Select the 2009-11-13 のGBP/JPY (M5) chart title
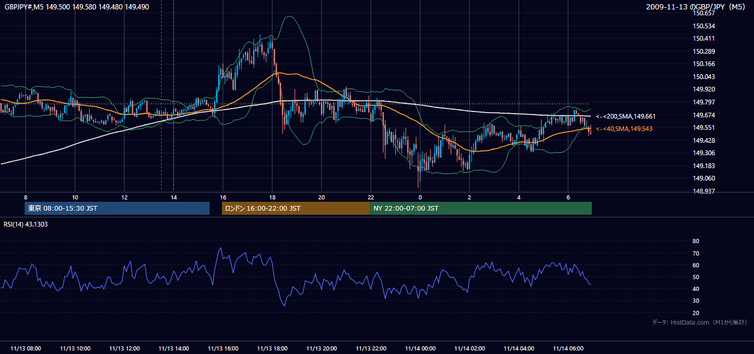The image size is (754, 354). (696, 6)
